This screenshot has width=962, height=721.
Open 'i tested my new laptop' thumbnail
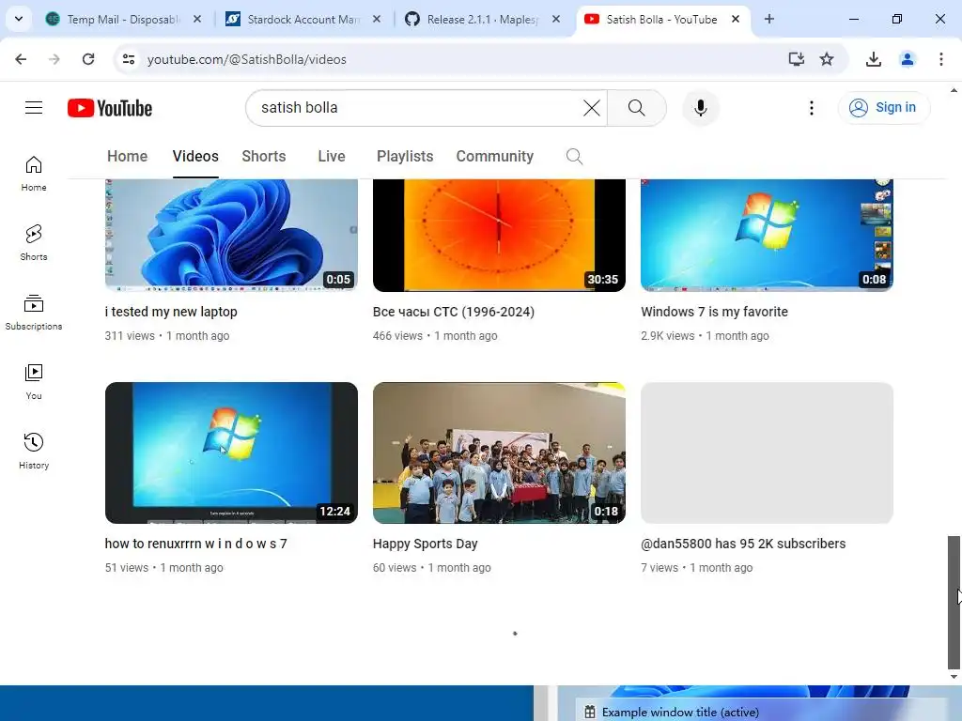click(x=231, y=236)
